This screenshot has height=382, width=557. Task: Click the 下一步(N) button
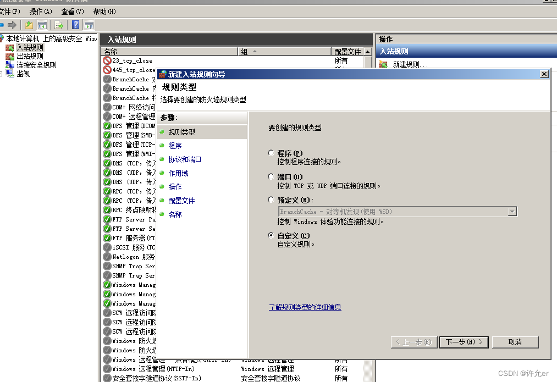pos(464,342)
